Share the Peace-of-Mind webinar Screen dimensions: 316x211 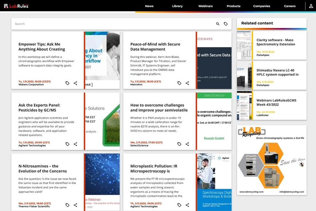187,83
